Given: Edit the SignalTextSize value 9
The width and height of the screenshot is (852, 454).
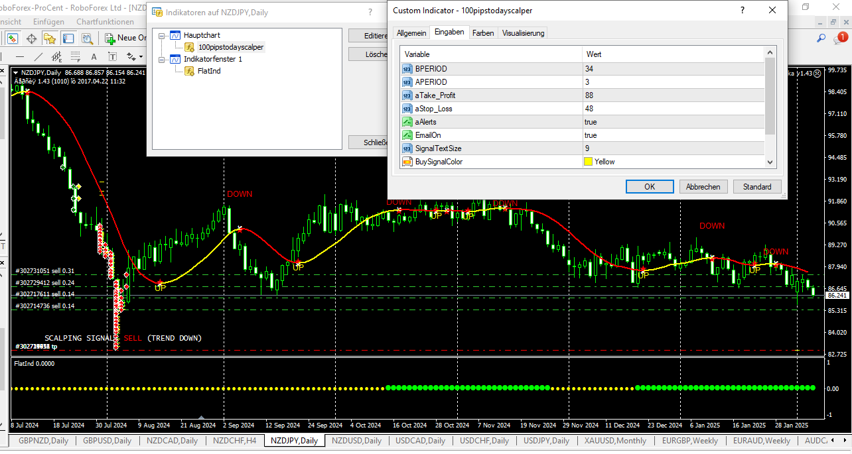Looking at the screenshot, I should coord(674,148).
